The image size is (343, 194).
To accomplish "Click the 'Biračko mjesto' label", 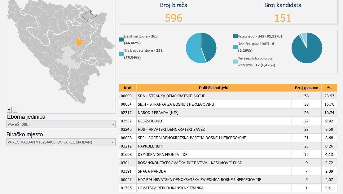I will coord(25,134).
